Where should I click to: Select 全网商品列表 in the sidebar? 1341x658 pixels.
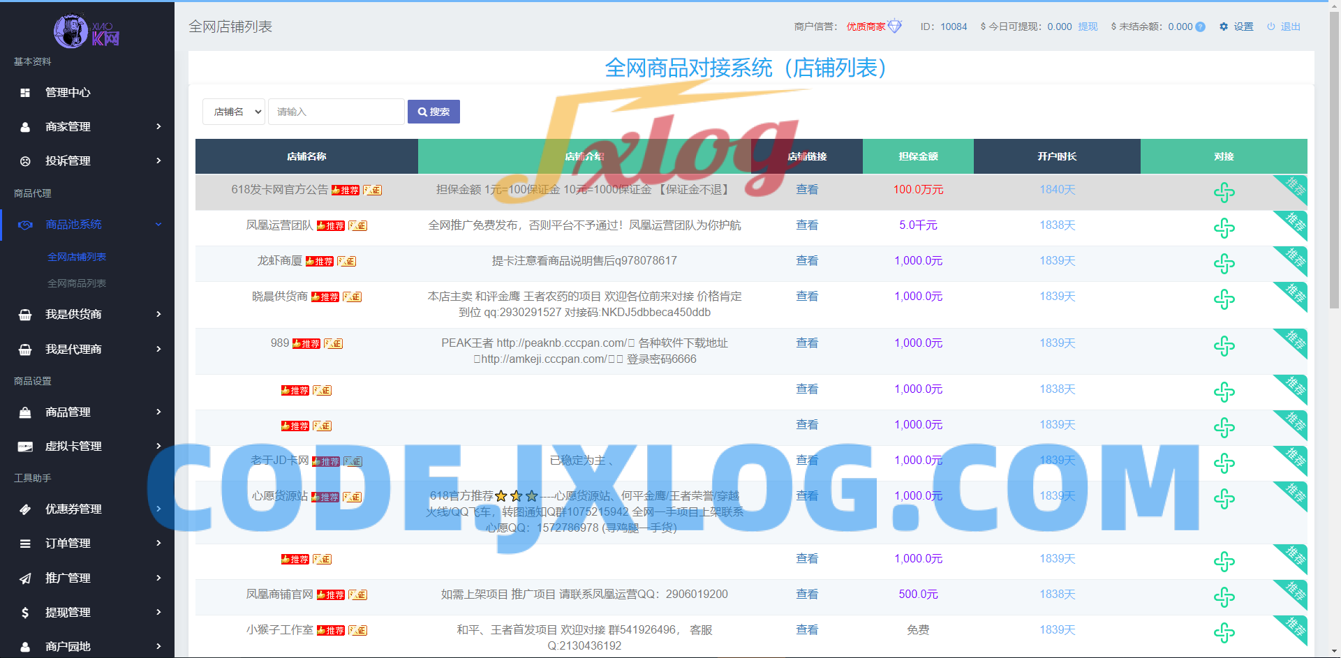click(x=77, y=283)
